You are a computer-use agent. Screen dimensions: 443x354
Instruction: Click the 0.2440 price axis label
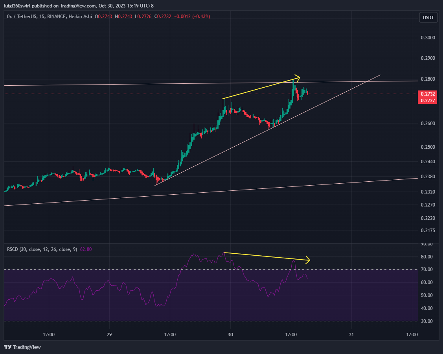click(428, 162)
